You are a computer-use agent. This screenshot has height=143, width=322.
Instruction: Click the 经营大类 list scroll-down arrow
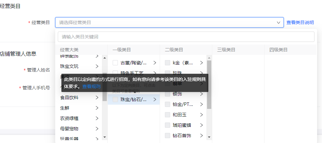(105, 137)
